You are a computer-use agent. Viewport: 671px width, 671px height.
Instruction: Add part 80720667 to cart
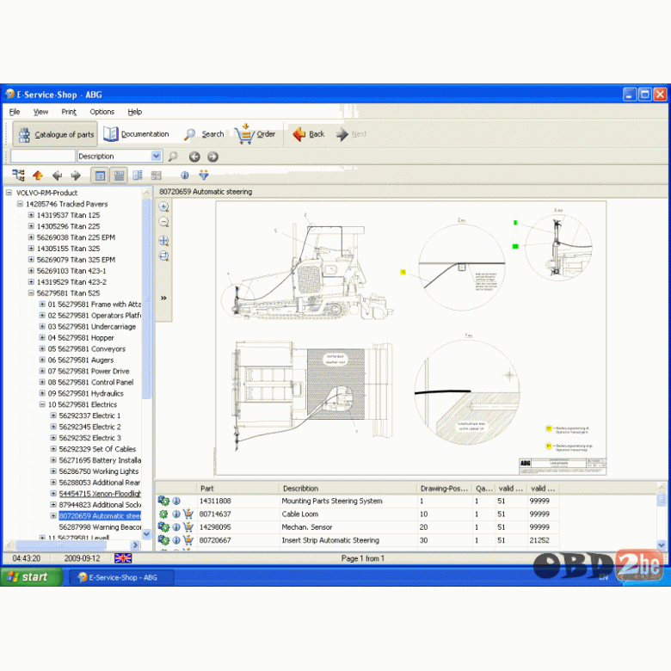tap(188, 540)
